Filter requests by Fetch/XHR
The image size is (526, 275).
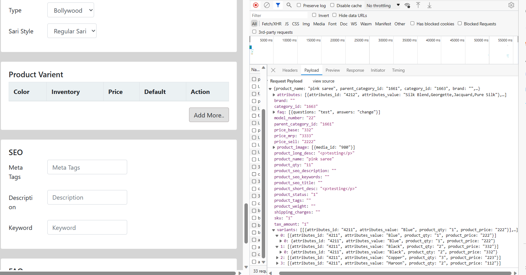click(272, 24)
